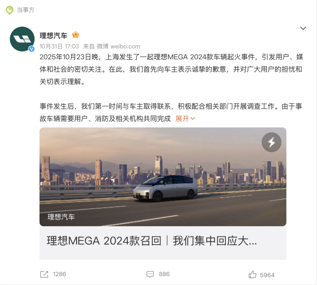317x285 pixels.
Task: Open the 理想汽车 profile avatar
Action: pos(22,39)
